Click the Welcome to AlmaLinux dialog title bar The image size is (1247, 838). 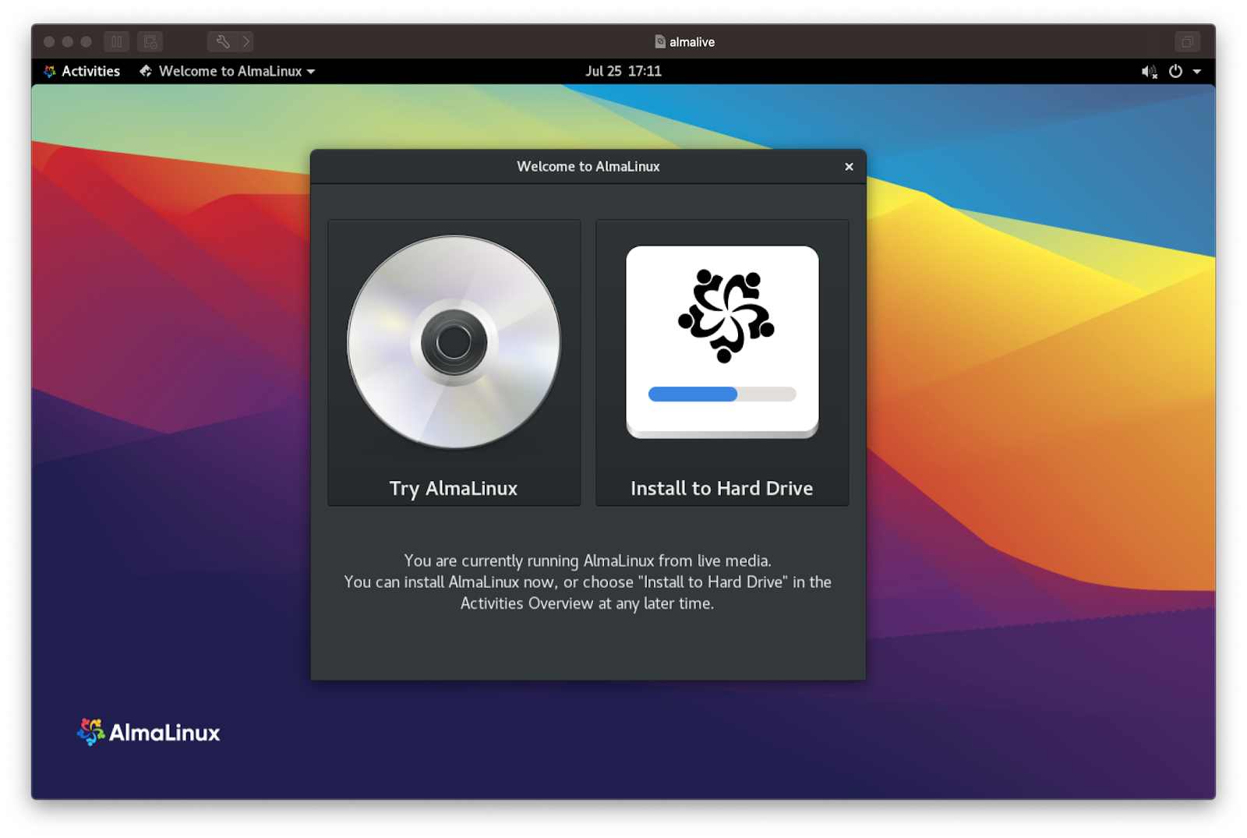pos(588,167)
